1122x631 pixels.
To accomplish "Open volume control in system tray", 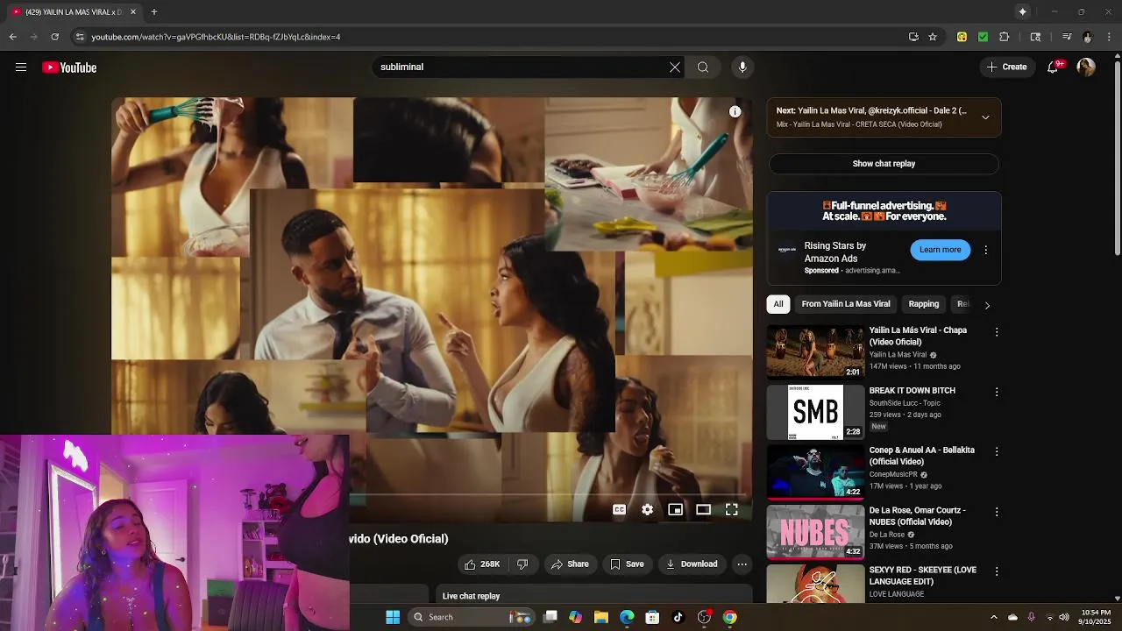I will tap(1064, 617).
